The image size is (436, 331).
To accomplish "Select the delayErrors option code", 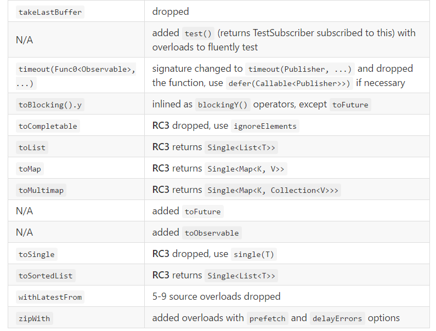I will click(337, 318).
